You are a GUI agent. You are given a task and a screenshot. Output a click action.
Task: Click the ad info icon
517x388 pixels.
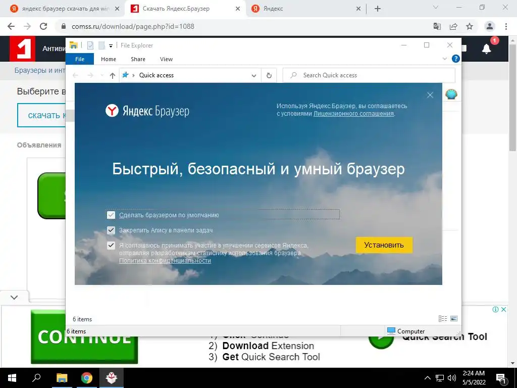click(x=495, y=310)
